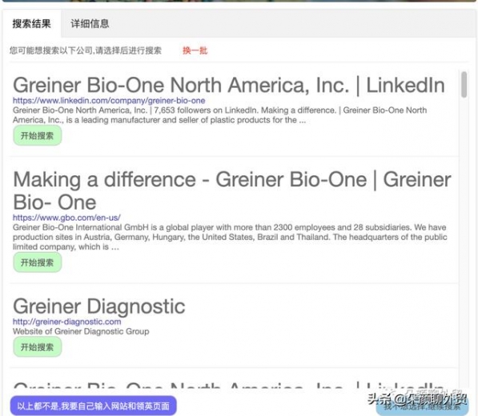Click the 7,653 followers description snippet
This screenshot has width=478, height=416.
pyautogui.click(x=219, y=115)
